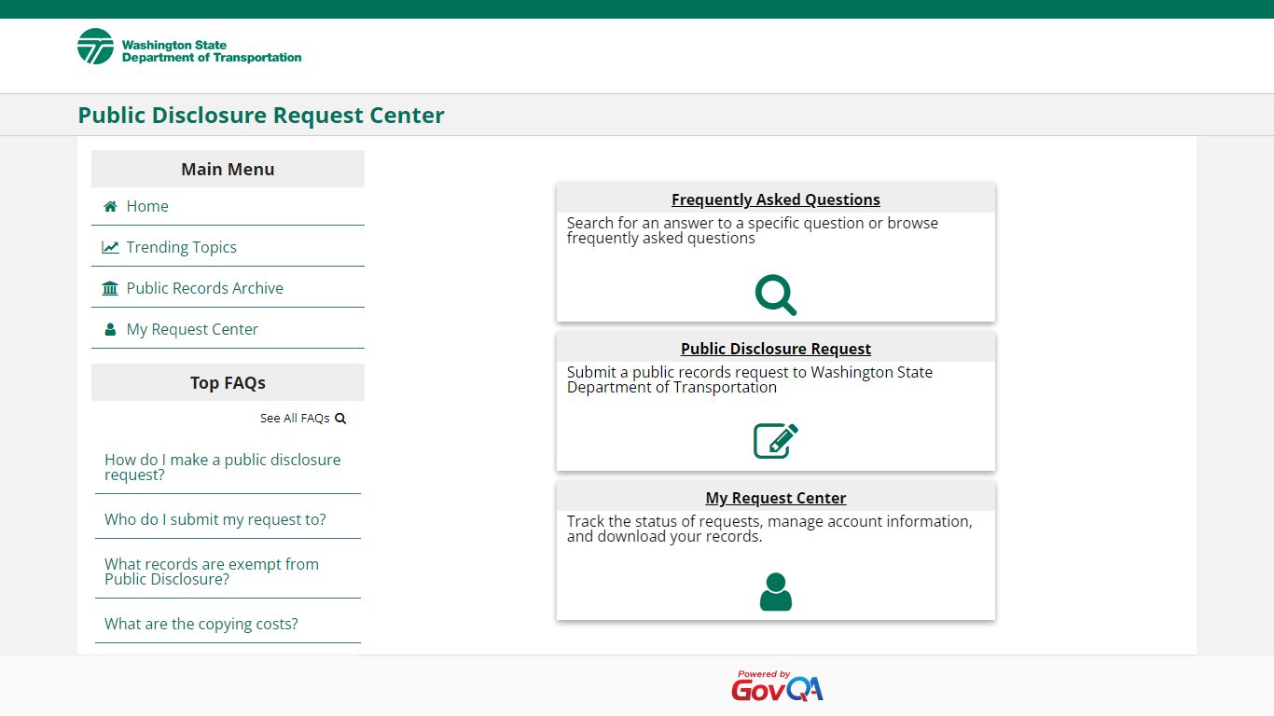
Task: Click the Powered by GovQA logo
Action: click(x=777, y=685)
